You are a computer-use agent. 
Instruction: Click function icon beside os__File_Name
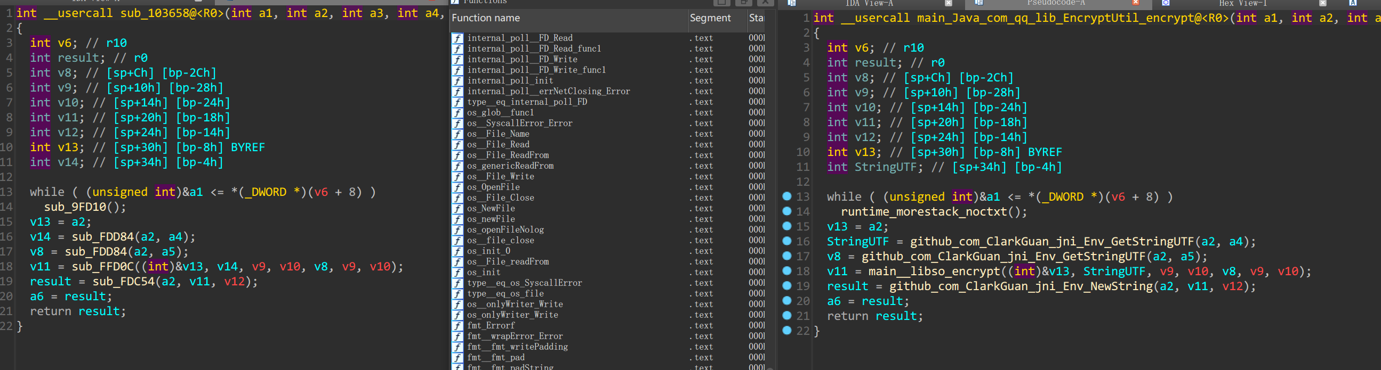[457, 134]
